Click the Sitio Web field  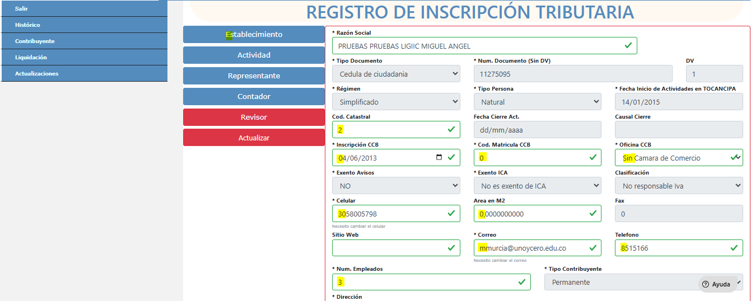coord(396,248)
